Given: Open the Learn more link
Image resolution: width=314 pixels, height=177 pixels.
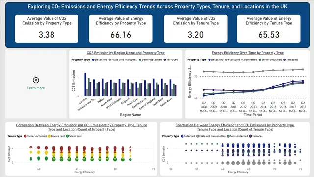Looking at the screenshot, I should point(36,88).
